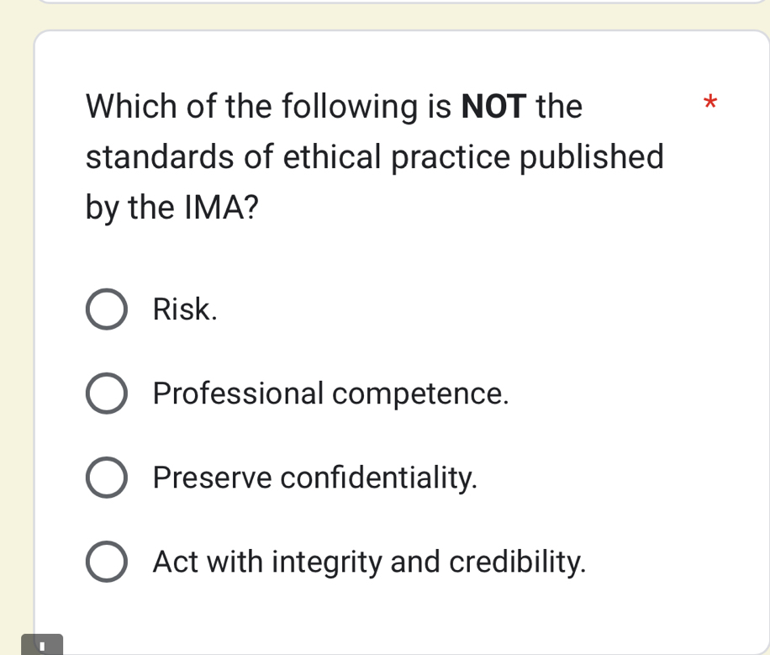Viewport: 770px width, 655px height.
Task: Select the "Risk." answer option
Action: (x=106, y=309)
